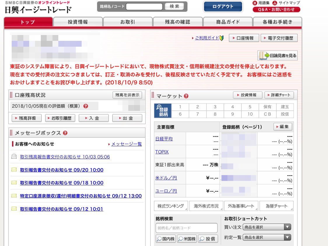Open 取引報告書交付のお知らせ 09/20 10:00
The image size is (328, 246).
pyautogui.click(x=62, y=170)
